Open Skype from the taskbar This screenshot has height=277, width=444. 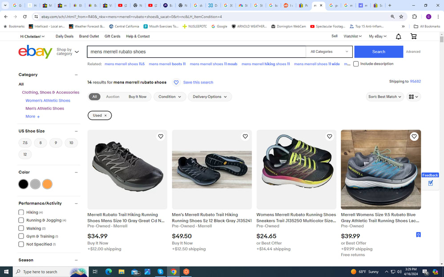[160, 272]
